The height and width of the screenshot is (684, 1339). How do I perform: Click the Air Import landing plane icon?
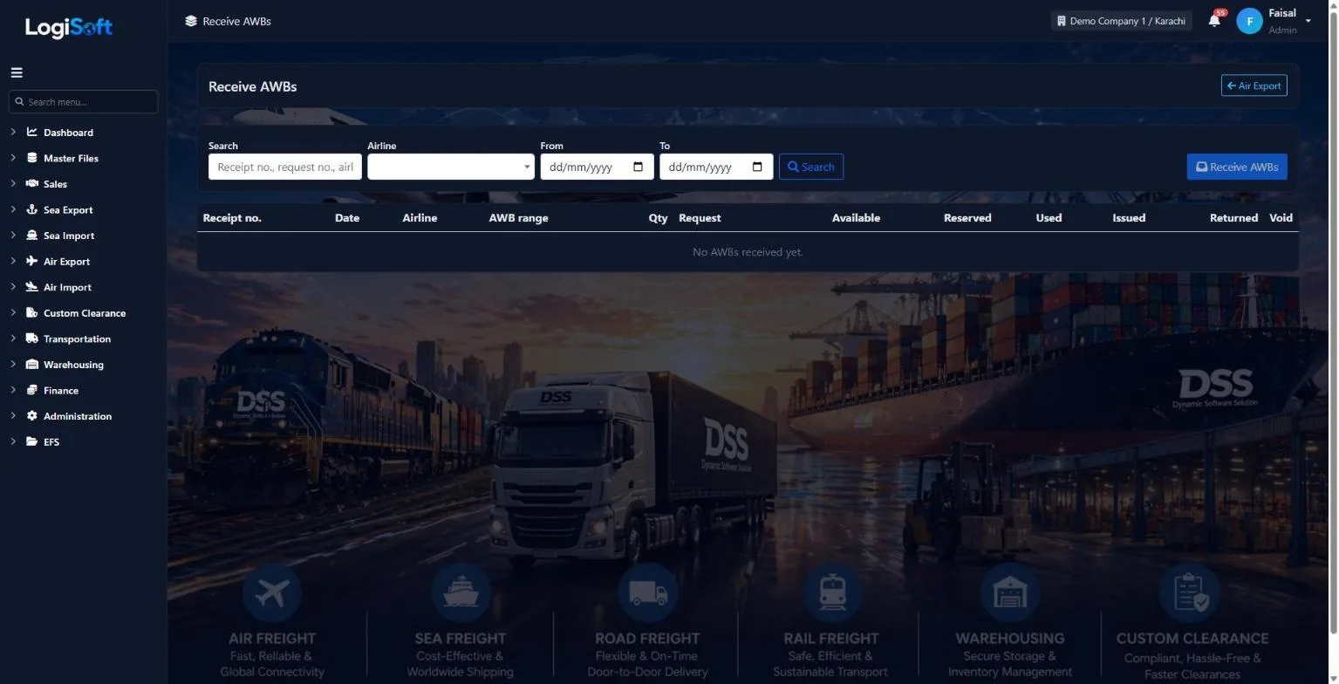[x=32, y=287]
